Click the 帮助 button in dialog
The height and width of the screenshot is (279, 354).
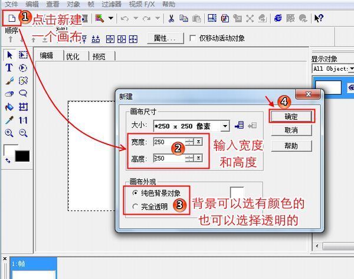291,146
